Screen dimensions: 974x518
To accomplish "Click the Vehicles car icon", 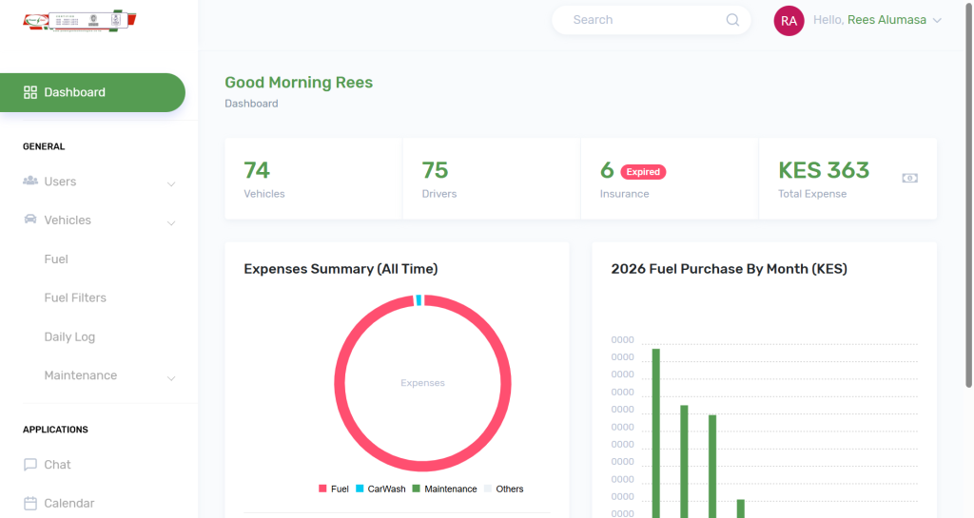I will (x=30, y=220).
